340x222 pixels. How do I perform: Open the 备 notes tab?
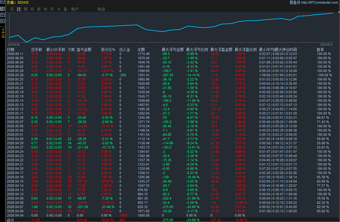pyautogui.click(x=66, y=9)
